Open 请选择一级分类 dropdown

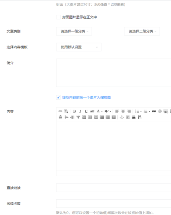(74, 31)
